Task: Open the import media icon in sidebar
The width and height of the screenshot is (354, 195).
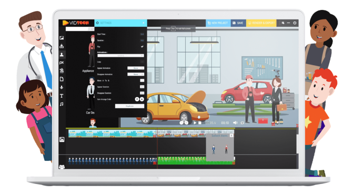Action: point(62,46)
